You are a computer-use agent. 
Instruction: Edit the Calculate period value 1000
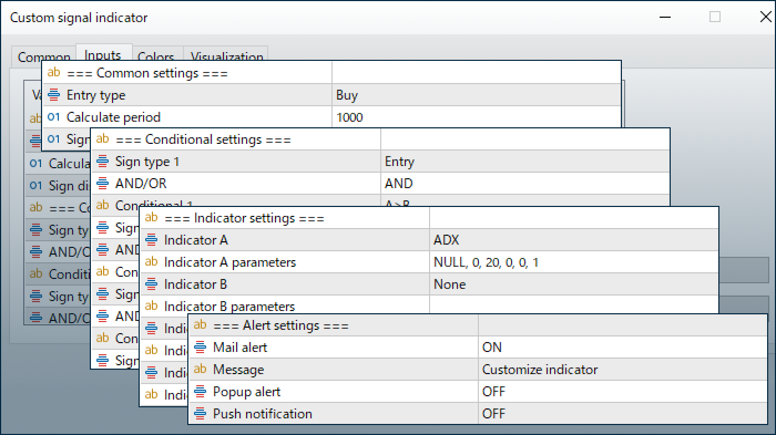[x=476, y=117]
